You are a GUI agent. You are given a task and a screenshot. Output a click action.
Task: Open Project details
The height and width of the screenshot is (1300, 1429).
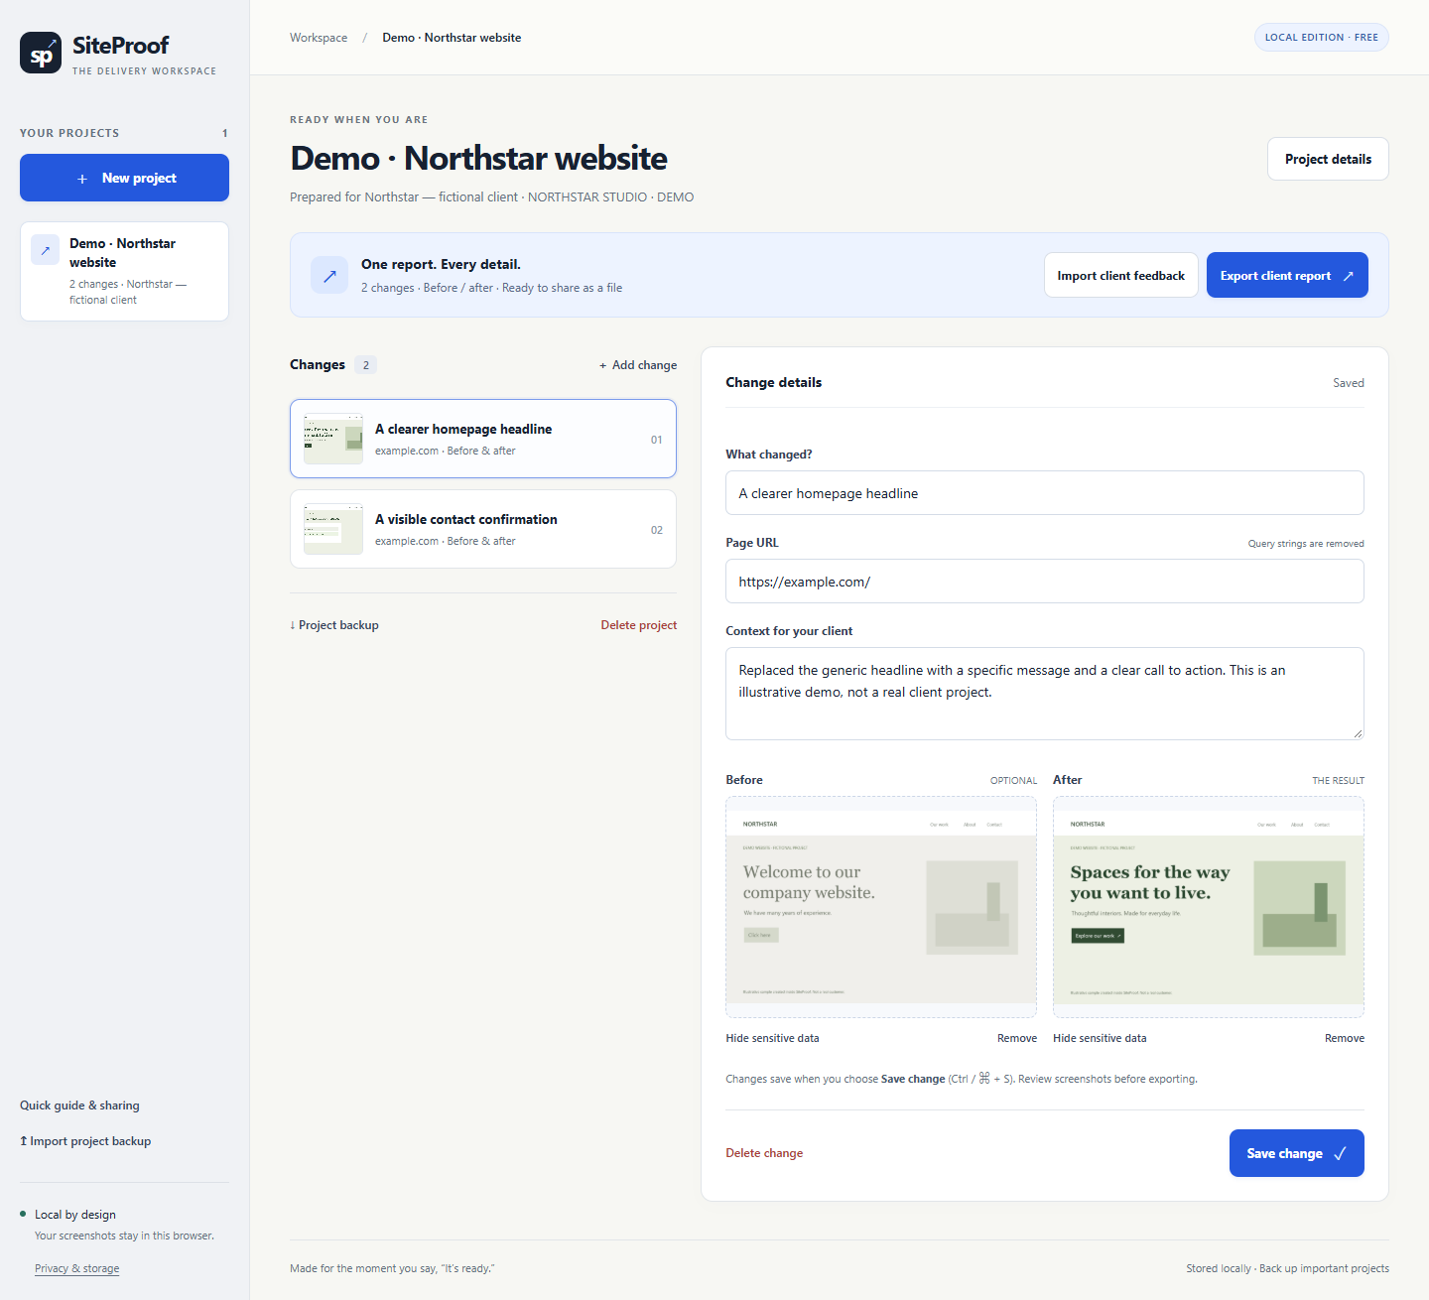click(x=1328, y=159)
